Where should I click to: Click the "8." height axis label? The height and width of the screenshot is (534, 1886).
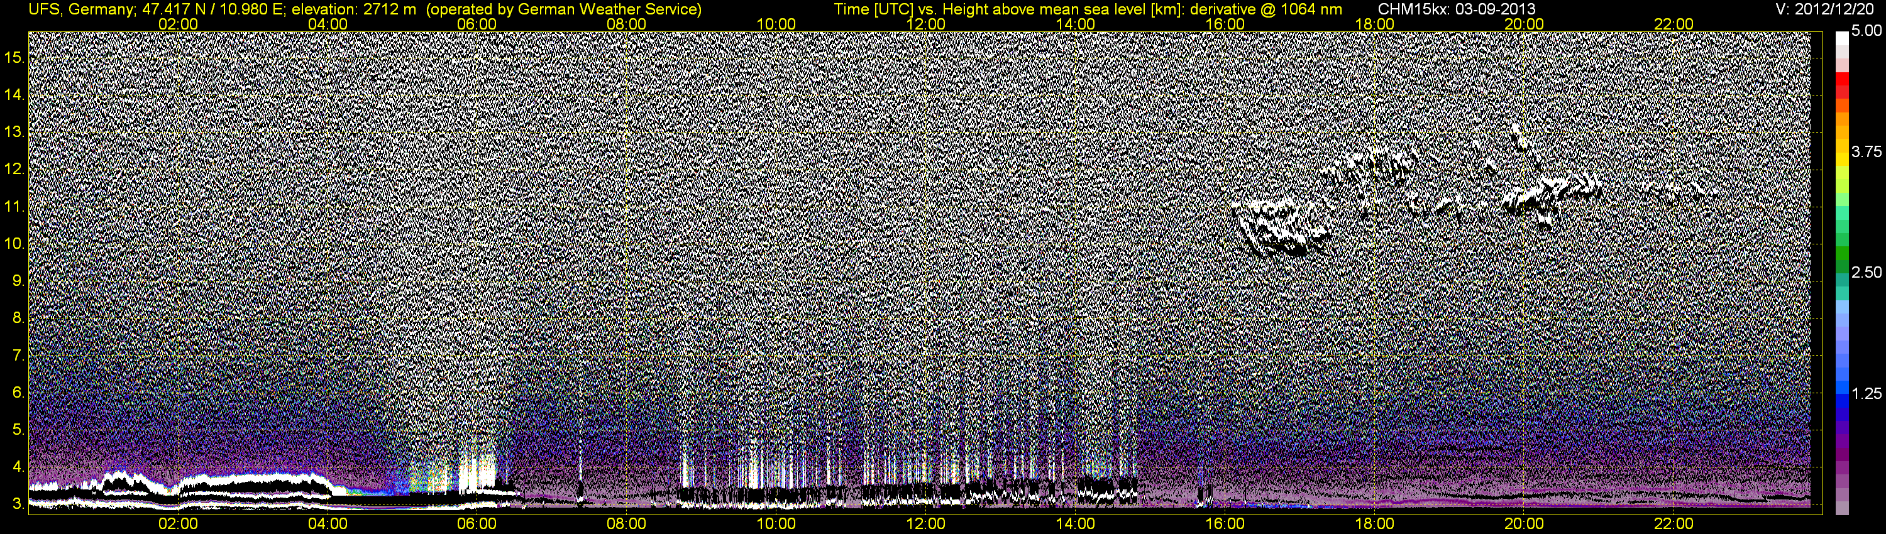19,319
